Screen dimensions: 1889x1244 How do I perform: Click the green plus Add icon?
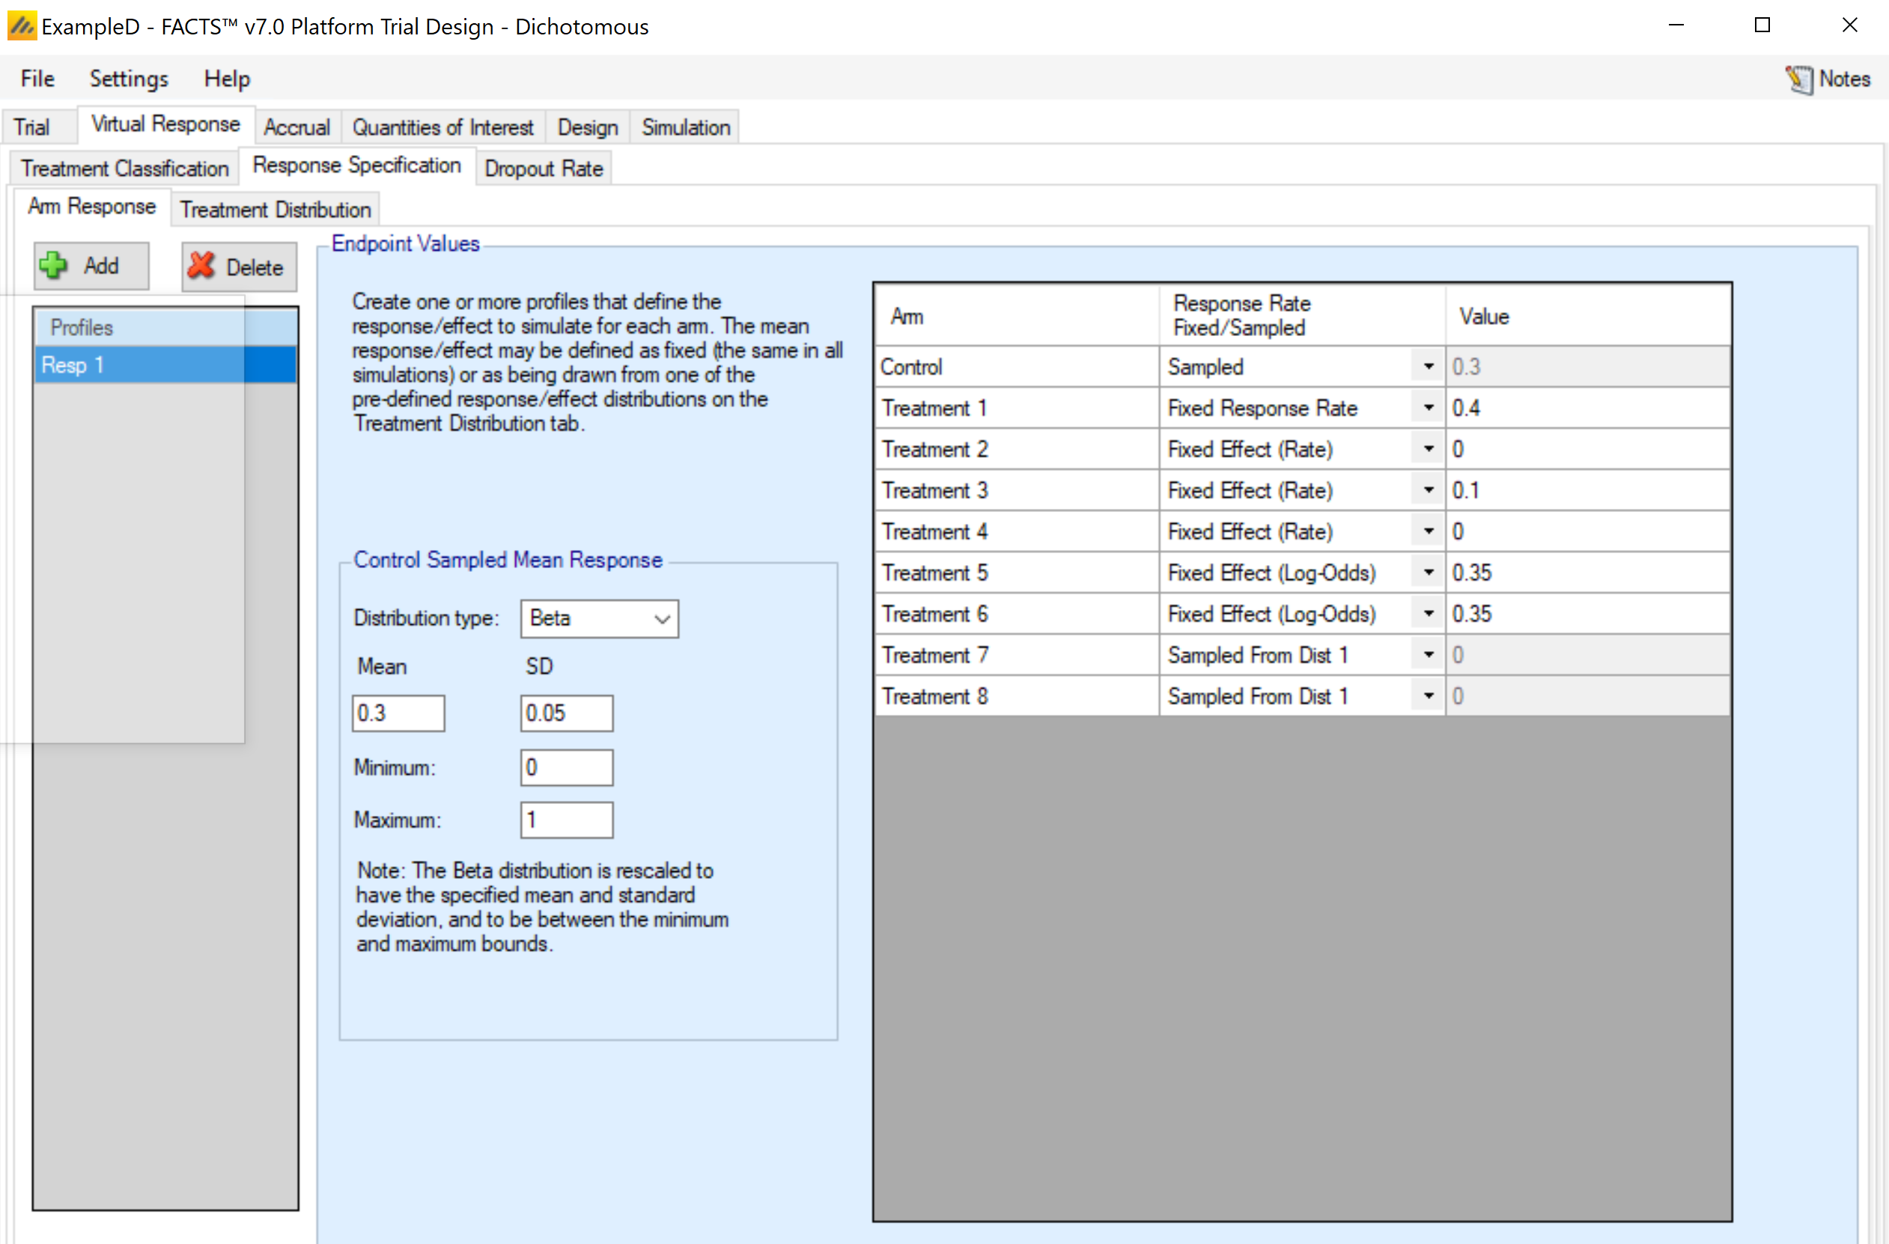(54, 266)
